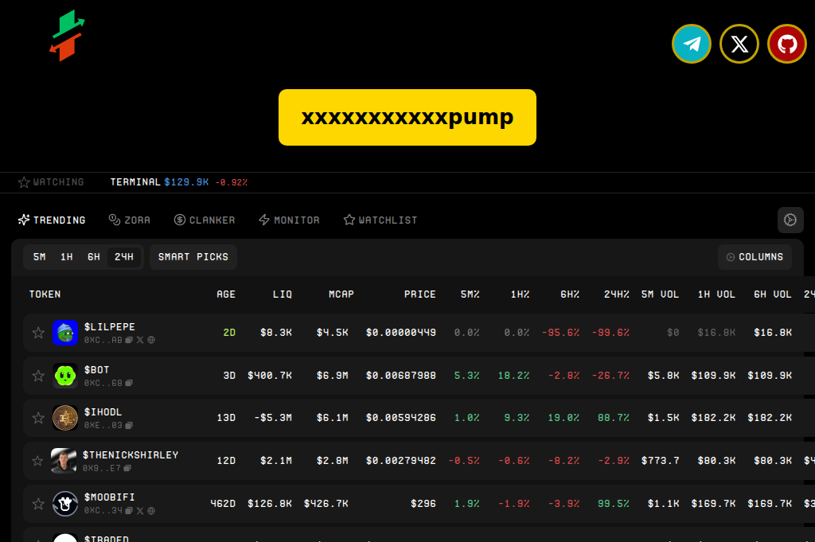Open the COLUMNS selector

pos(755,256)
